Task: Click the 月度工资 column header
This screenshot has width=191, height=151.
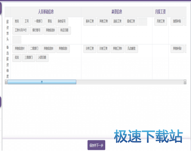Action: pyautogui.click(x=160, y=12)
